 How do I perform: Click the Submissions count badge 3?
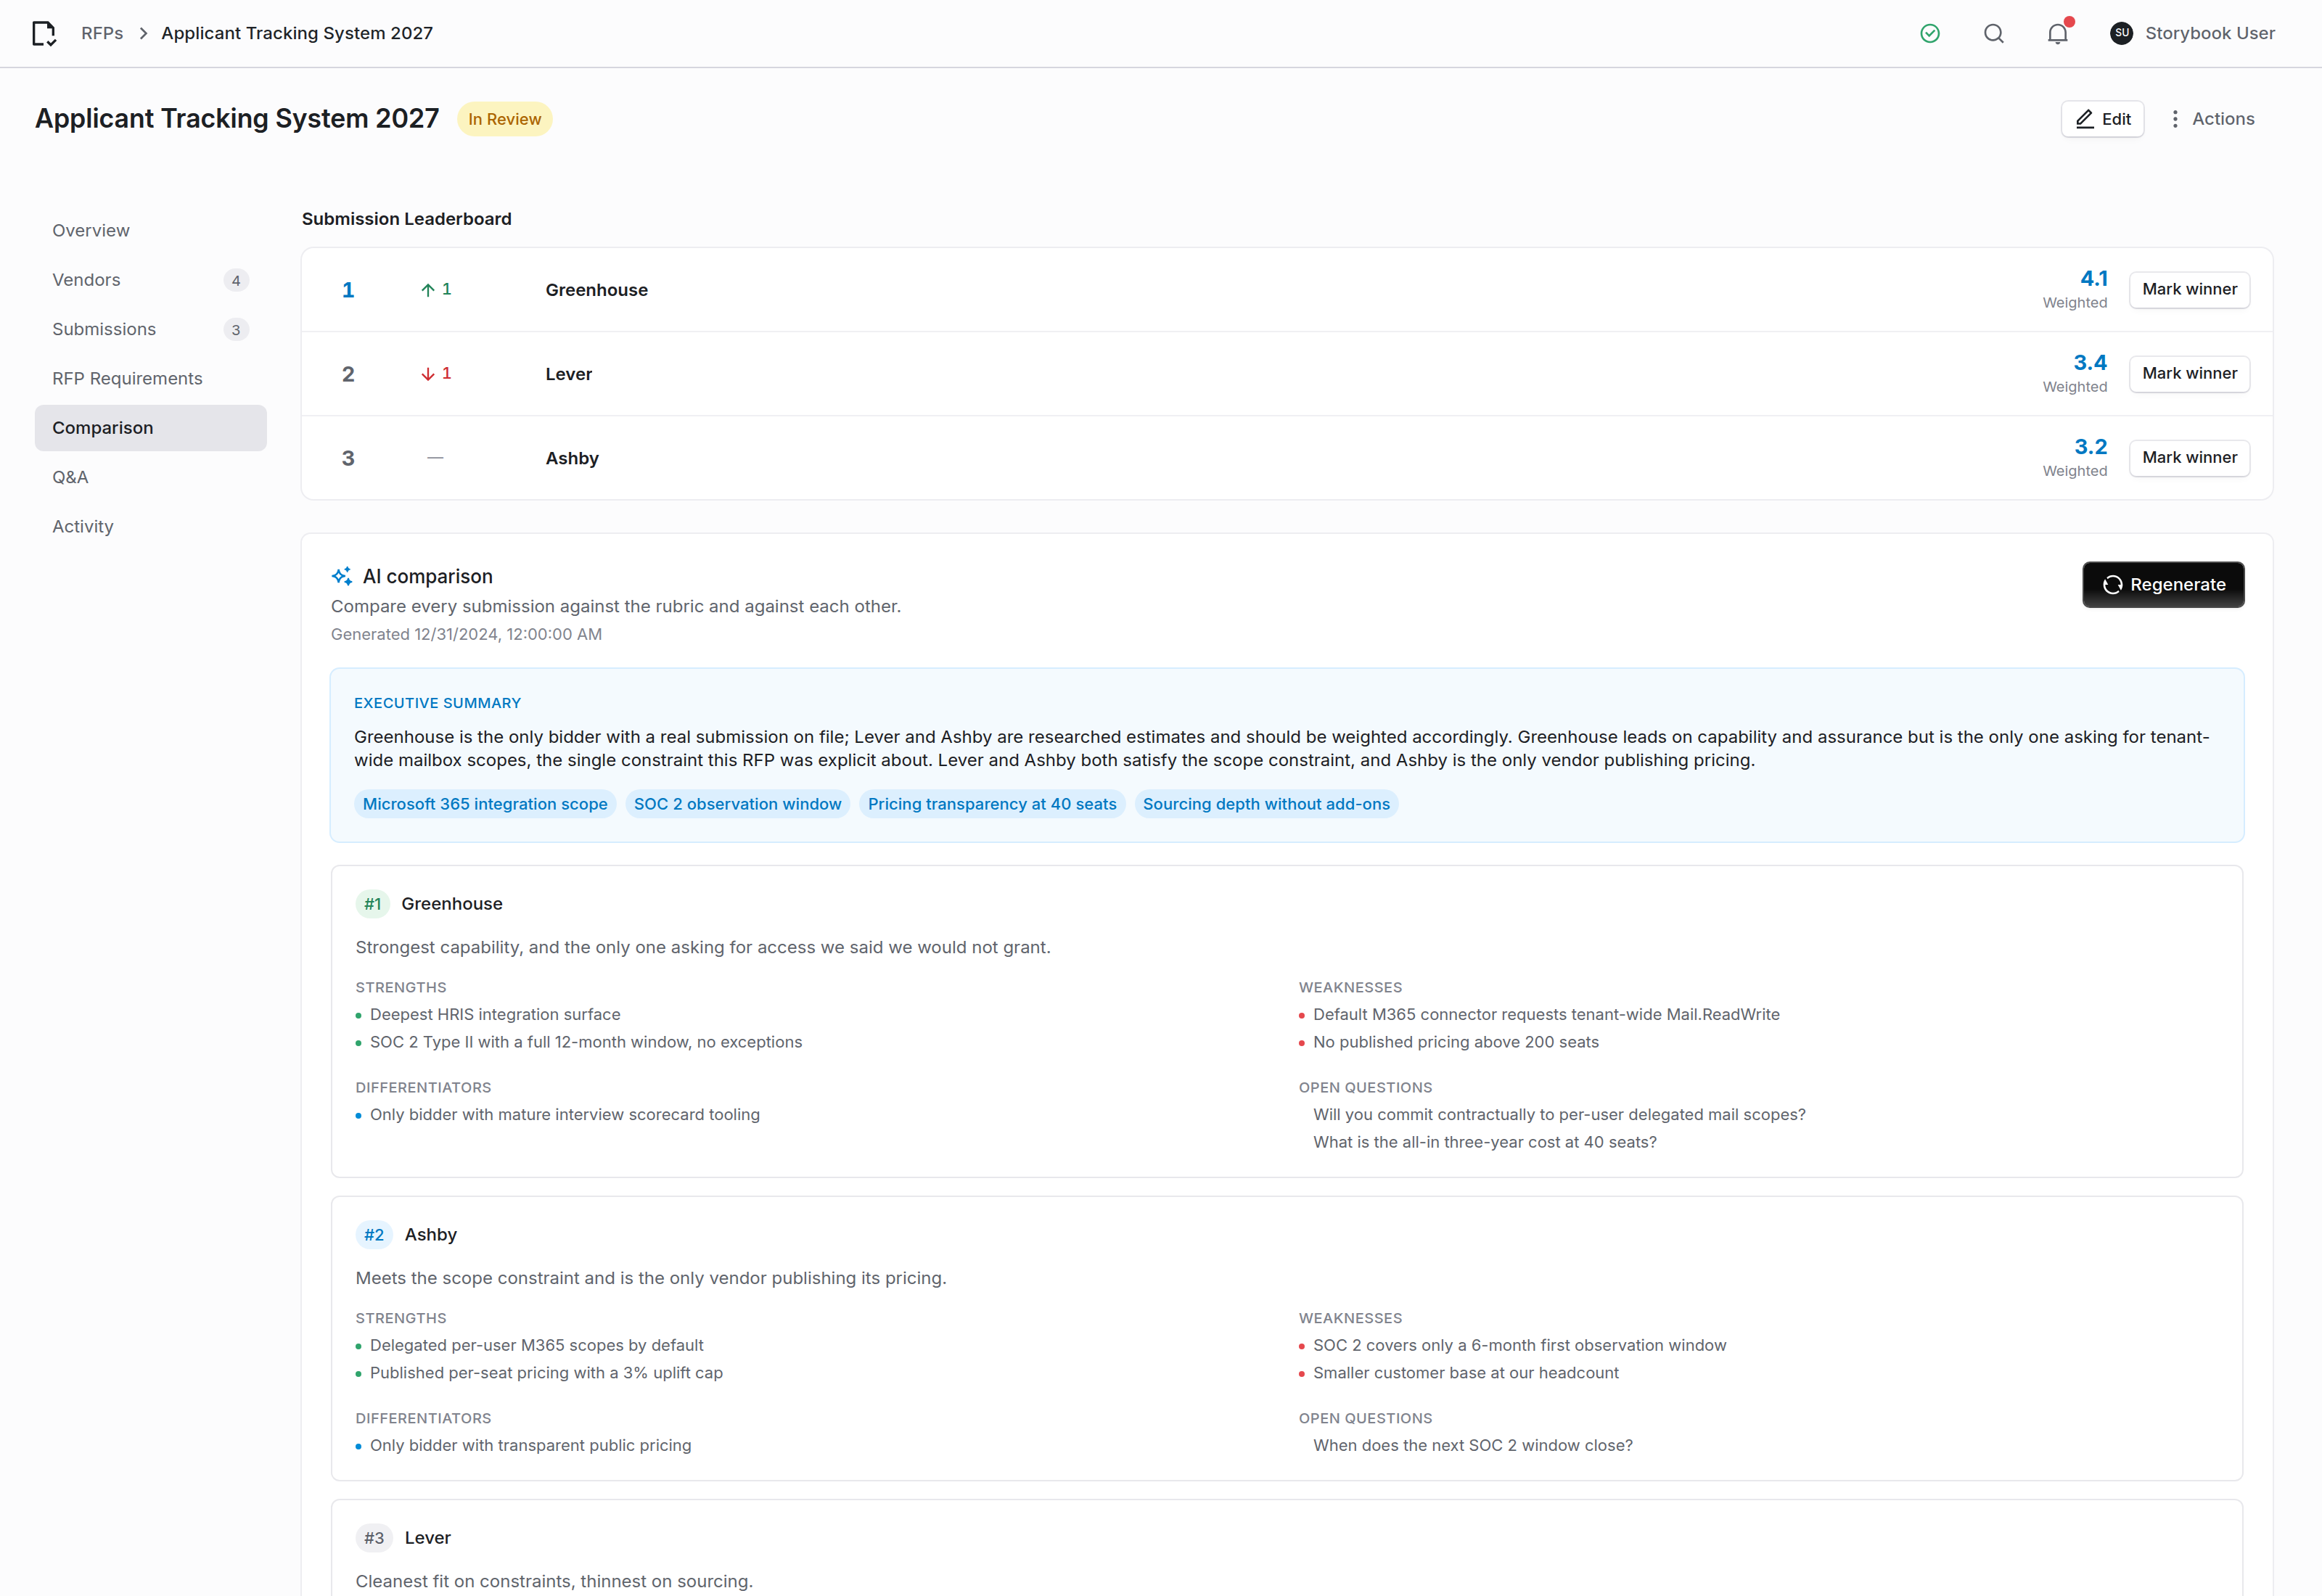236,329
